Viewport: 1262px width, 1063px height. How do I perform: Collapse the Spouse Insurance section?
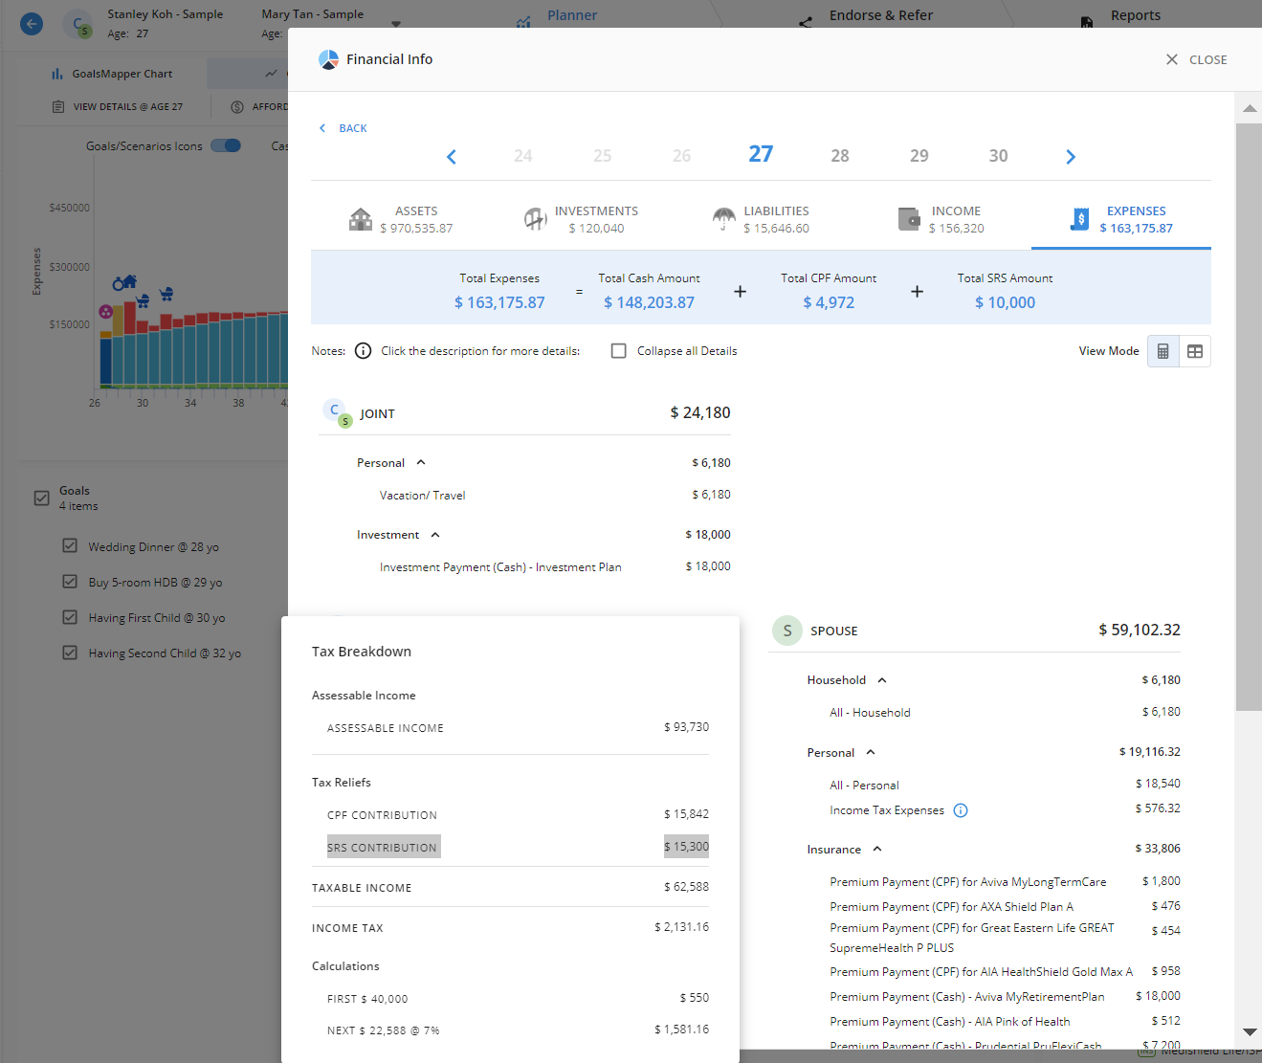click(x=877, y=850)
